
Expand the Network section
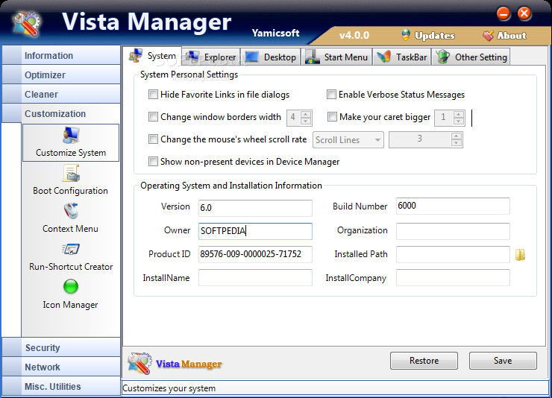point(61,367)
